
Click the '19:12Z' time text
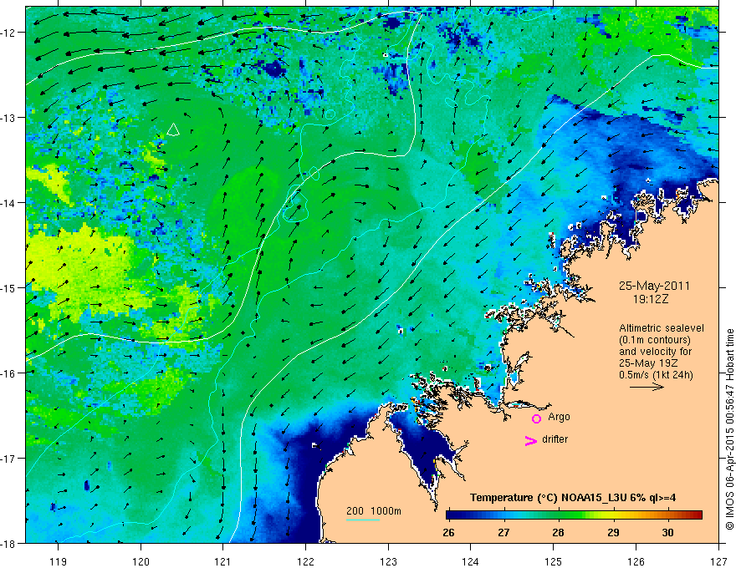point(650,299)
